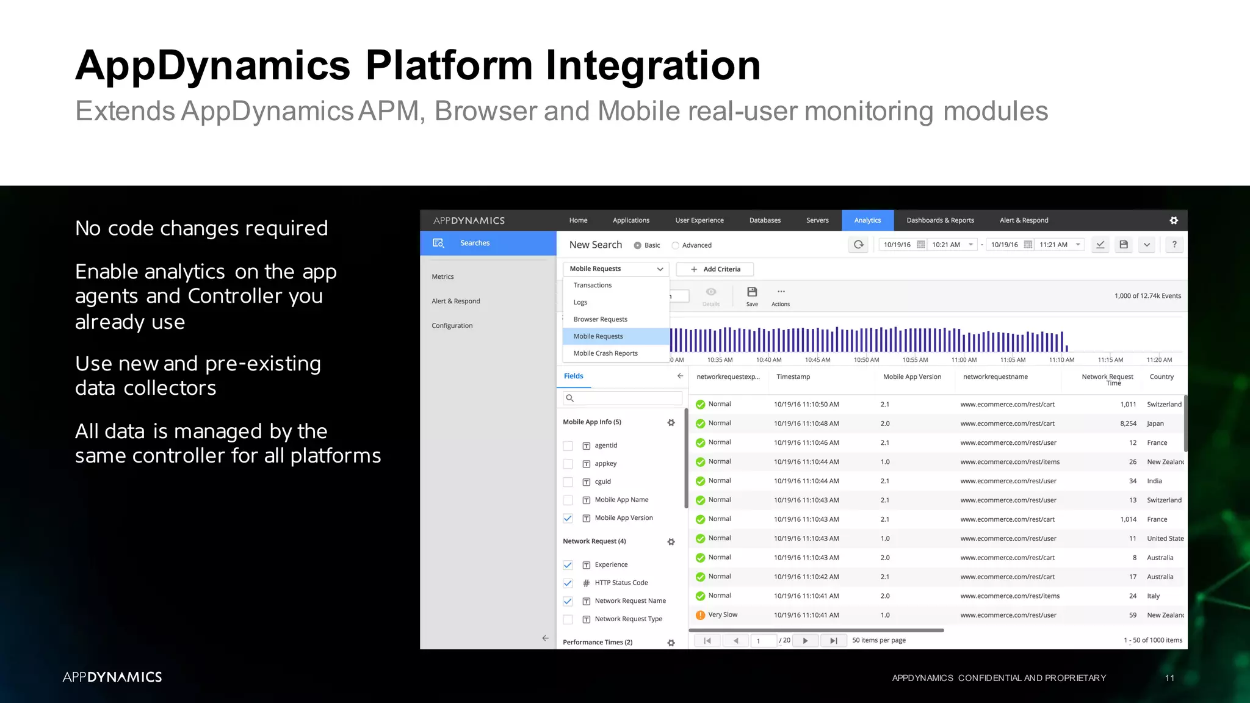The image size is (1250, 703).
Task: Click the refresh search icon
Action: [x=859, y=245]
